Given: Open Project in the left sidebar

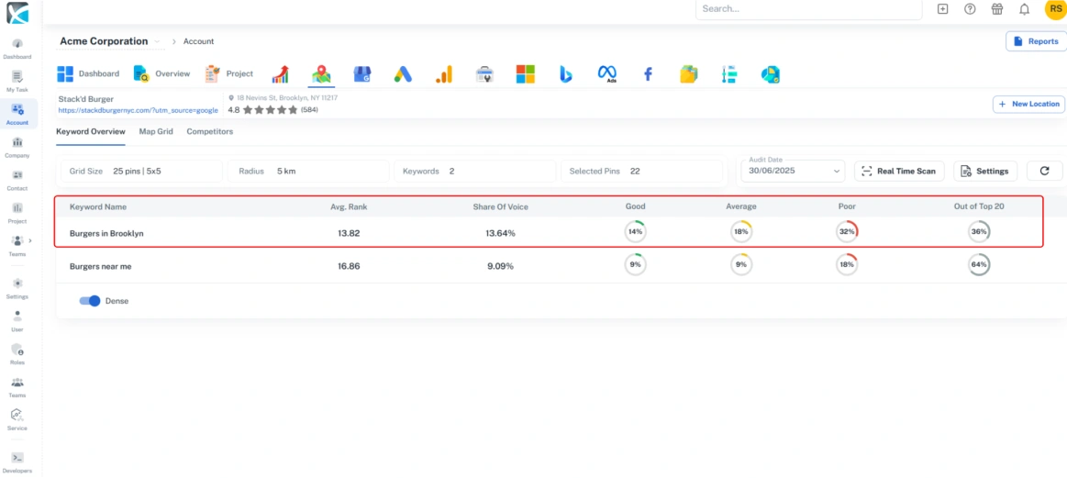Looking at the screenshot, I should (x=17, y=213).
